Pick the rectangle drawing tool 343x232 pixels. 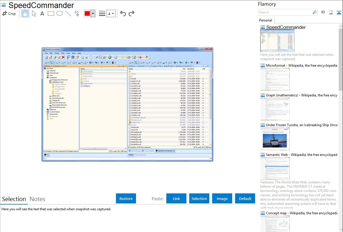pos(51,13)
